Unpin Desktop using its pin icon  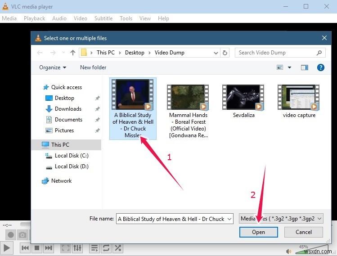[x=97, y=98]
